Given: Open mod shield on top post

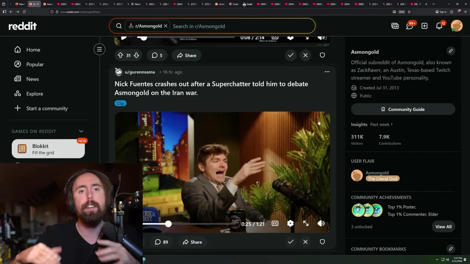Looking at the screenshot, I should click(322, 55).
